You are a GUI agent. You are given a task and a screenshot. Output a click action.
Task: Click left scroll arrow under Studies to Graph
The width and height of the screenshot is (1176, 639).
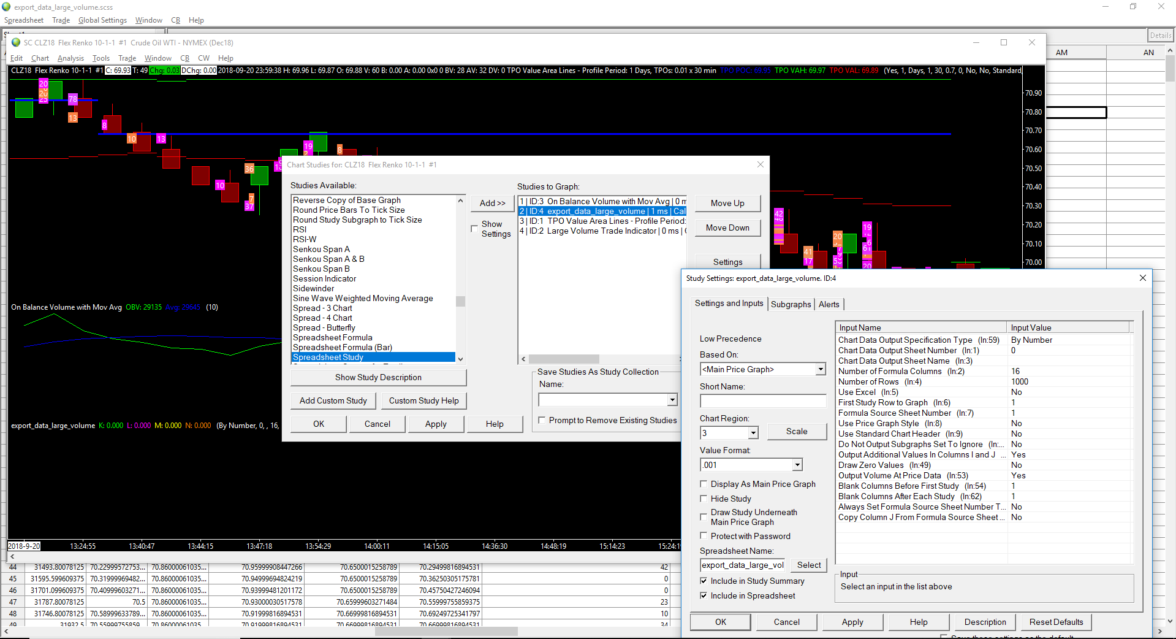pos(523,359)
